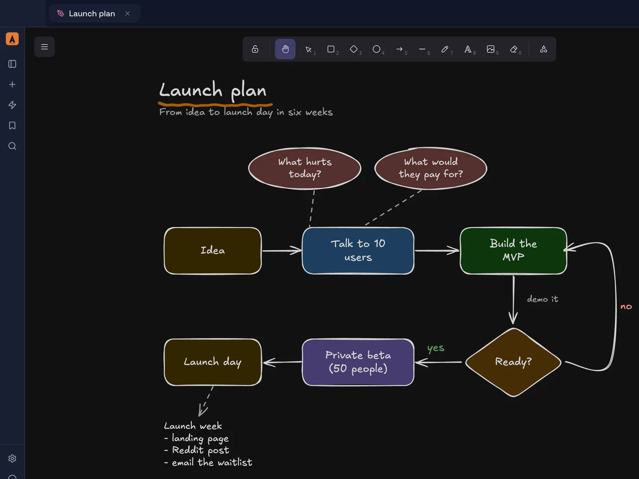Pick the Eraser tool
The width and height of the screenshot is (639, 479).
point(514,49)
